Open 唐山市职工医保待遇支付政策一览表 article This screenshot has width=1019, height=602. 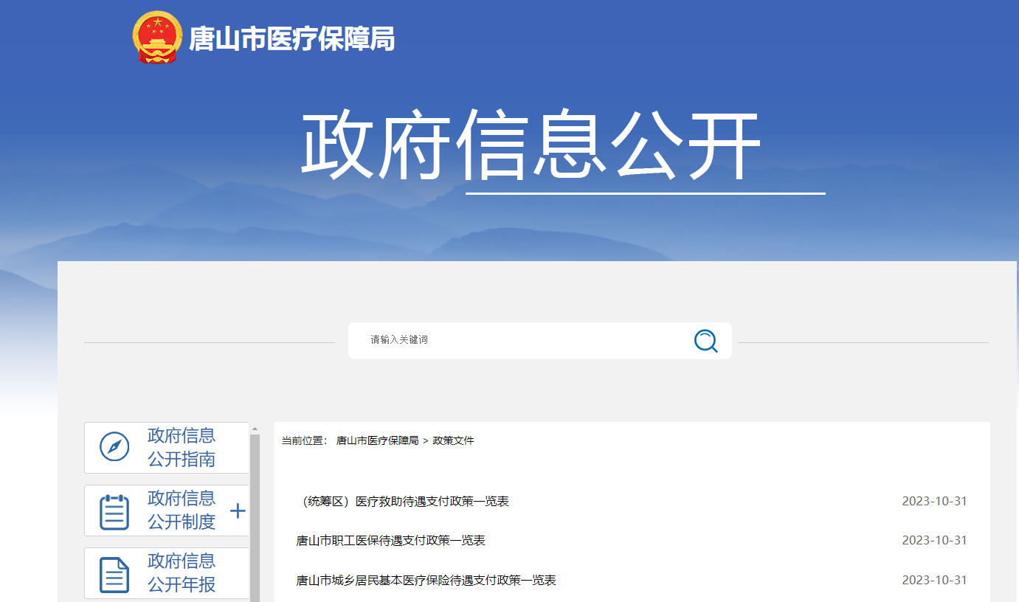coord(390,541)
